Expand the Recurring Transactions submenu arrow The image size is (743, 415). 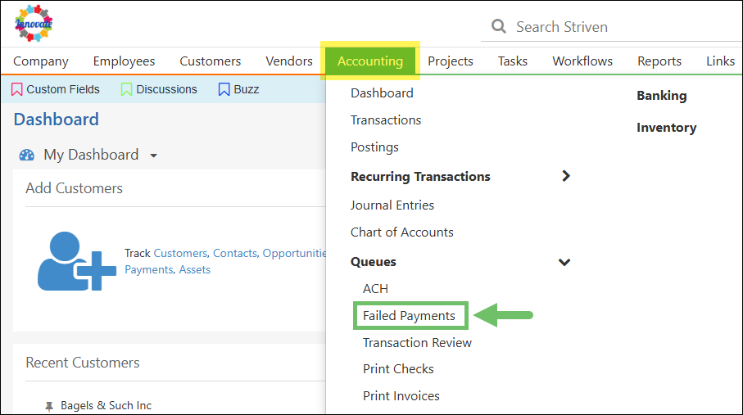(x=566, y=176)
